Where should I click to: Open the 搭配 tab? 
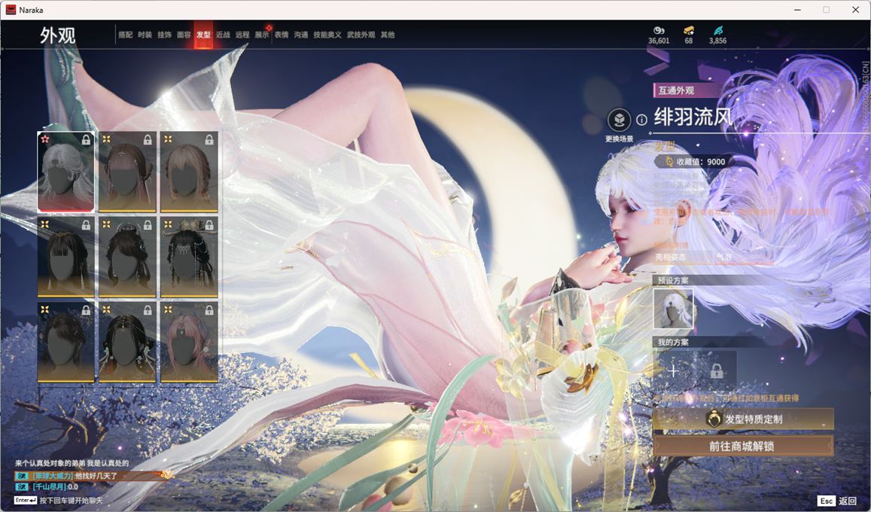[126, 35]
